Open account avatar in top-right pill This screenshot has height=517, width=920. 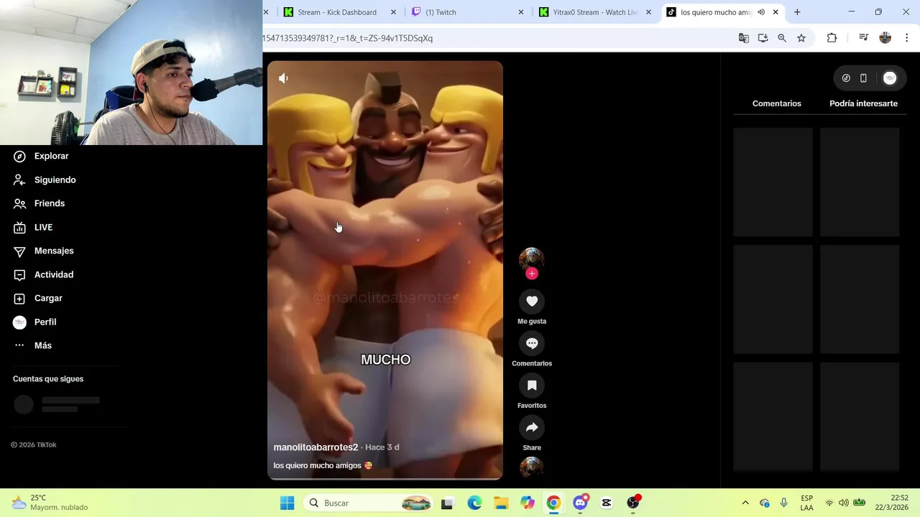[890, 78]
